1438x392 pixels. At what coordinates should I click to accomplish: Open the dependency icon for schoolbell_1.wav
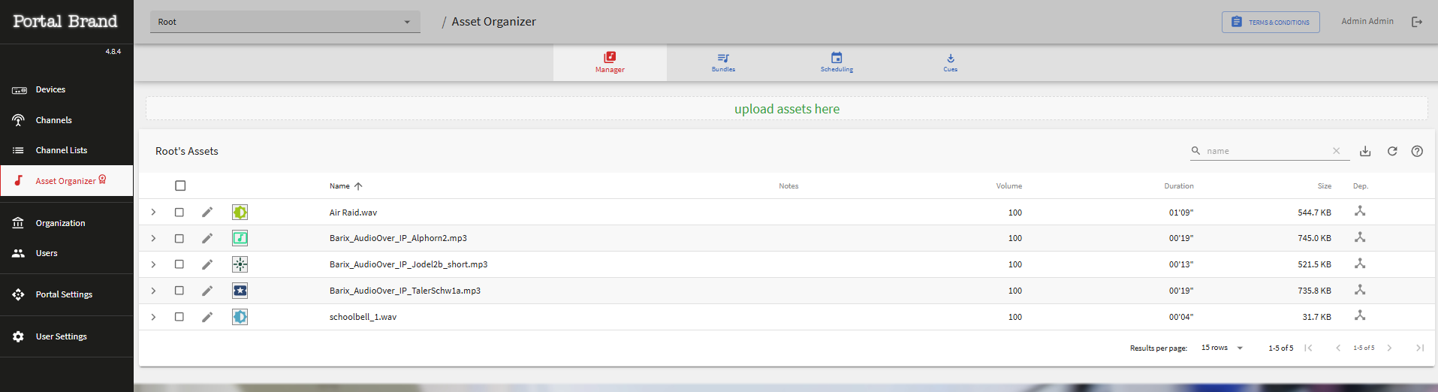[x=1360, y=316]
